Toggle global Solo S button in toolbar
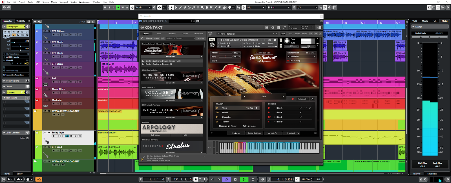This screenshot has width=451, height=183. point(109,7)
